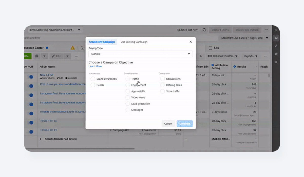This screenshot has width=304, height=177.
Task: Click the pencil edit icon in right sidebar
Action: click(x=276, y=46)
